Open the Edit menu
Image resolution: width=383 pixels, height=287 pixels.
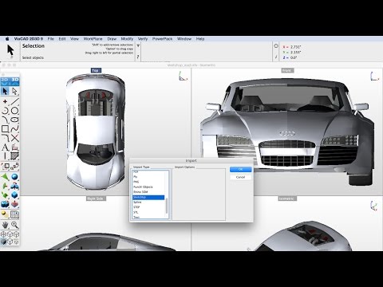point(62,39)
